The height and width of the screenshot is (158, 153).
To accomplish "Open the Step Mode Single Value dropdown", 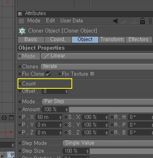I will coord(108,143).
